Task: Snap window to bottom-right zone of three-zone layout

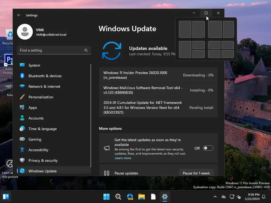Action: (198, 54)
